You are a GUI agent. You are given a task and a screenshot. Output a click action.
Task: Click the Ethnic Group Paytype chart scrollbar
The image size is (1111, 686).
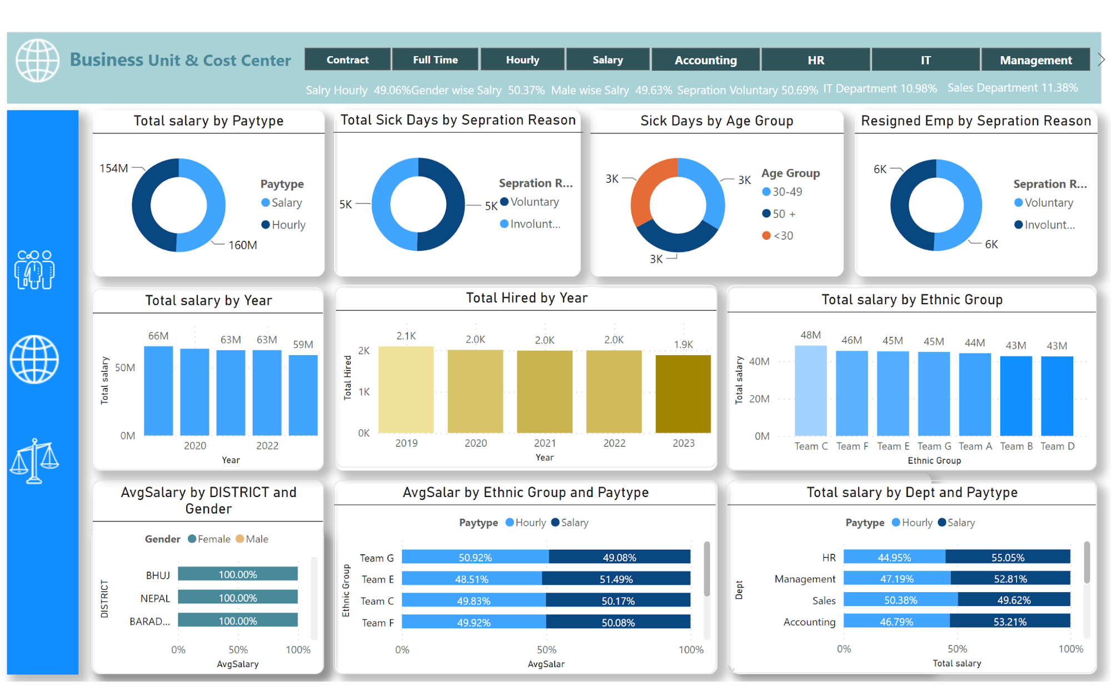(707, 568)
